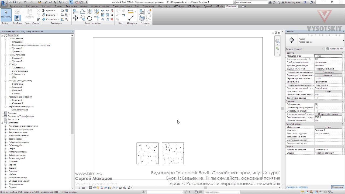Choose the Align tool in the Редактирование panel

tap(75, 12)
